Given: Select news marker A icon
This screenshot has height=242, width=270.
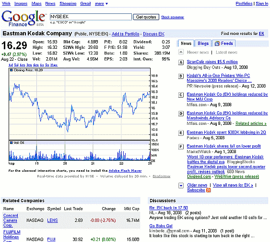Looking at the screenshot, I should click(181, 63).
